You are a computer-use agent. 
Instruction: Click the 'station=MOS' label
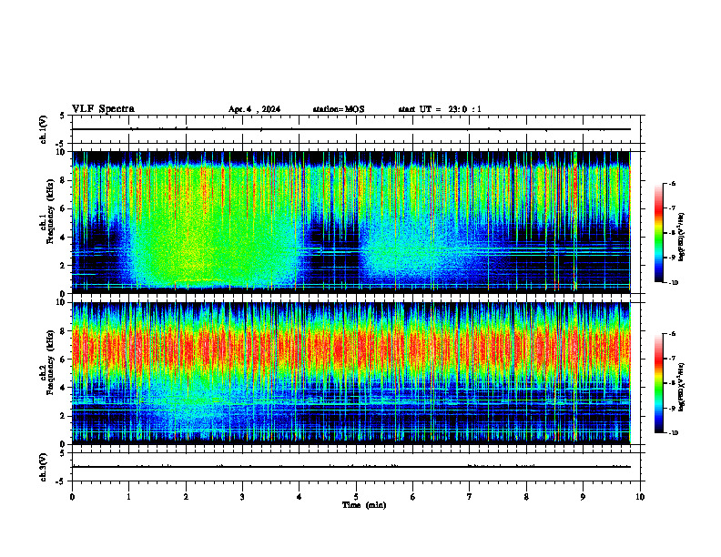coord(339,109)
